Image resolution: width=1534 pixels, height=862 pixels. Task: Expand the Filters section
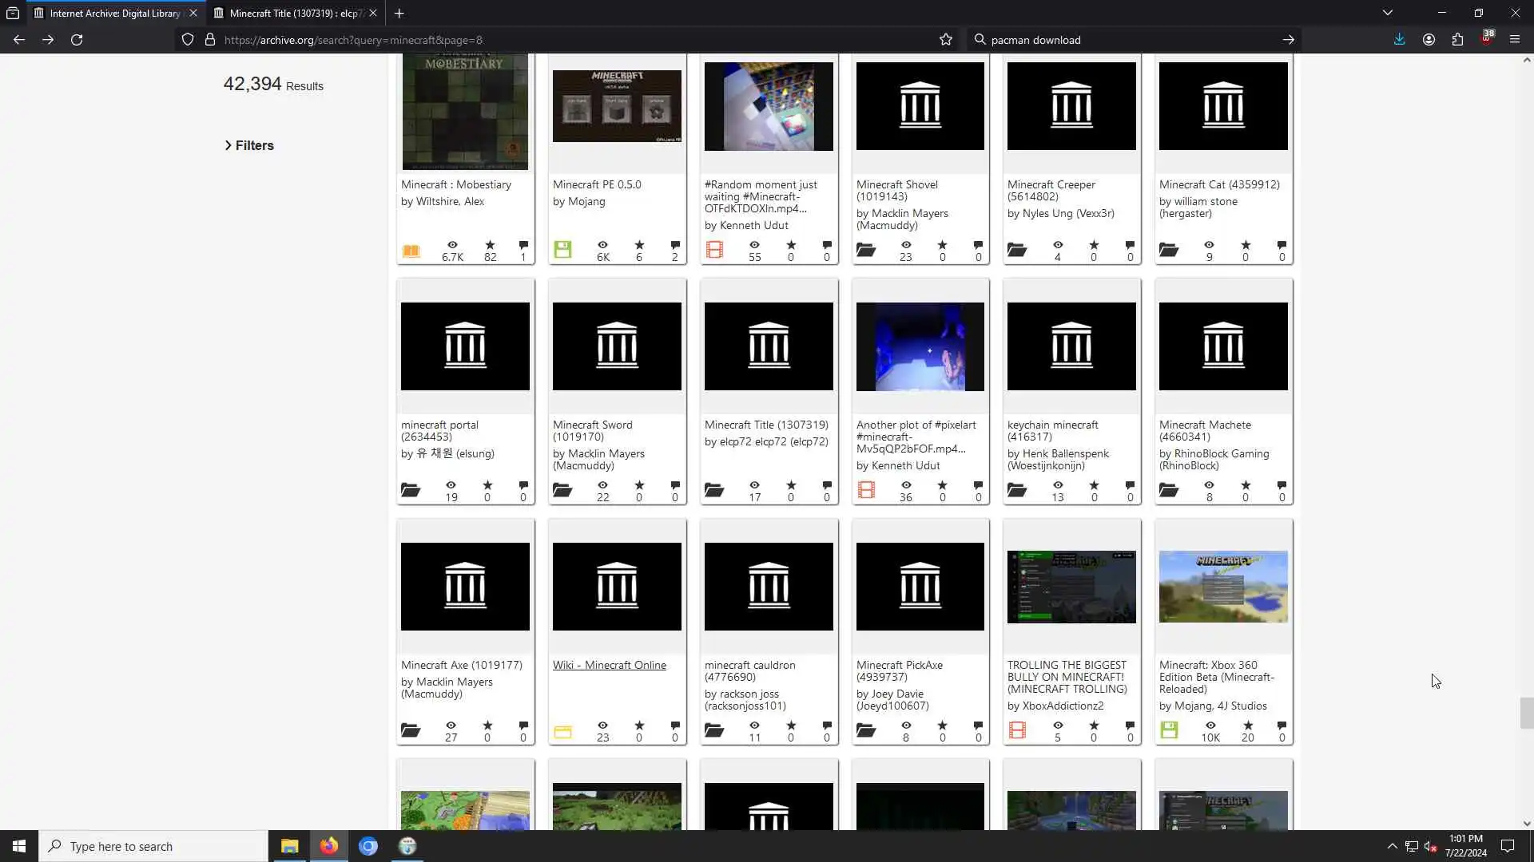pos(249,145)
